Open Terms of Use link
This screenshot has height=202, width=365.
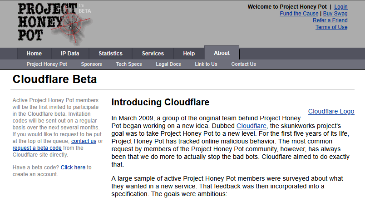(x=331, y=27)
